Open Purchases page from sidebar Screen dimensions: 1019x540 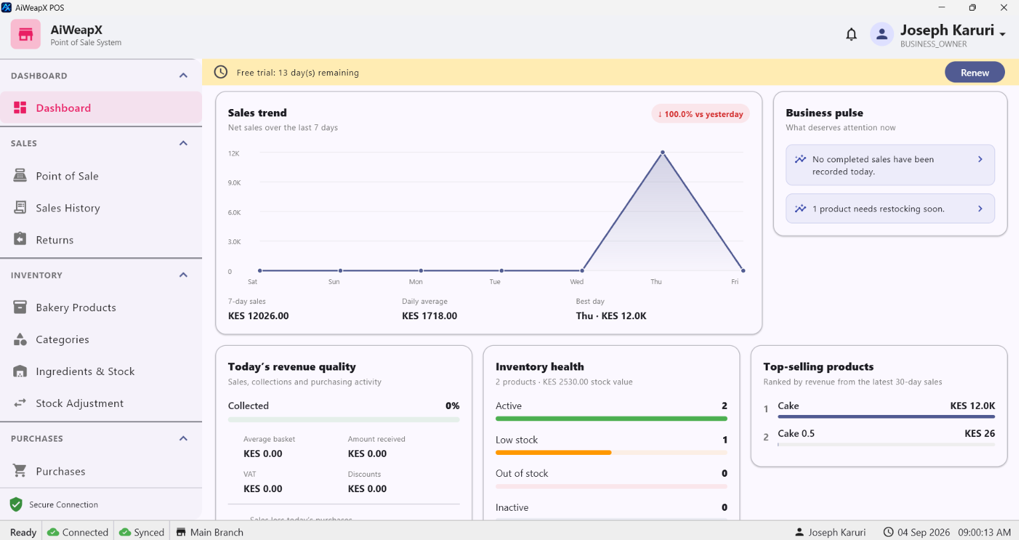pyautogui.click(x=101, y=471)
